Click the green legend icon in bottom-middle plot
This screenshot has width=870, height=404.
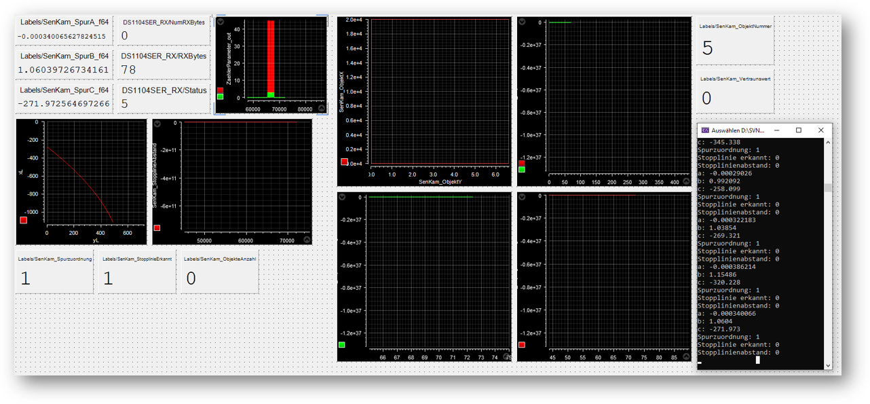341,345
